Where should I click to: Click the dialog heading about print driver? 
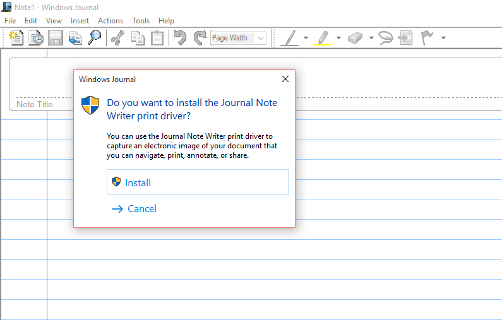click(x=192, y=109)
